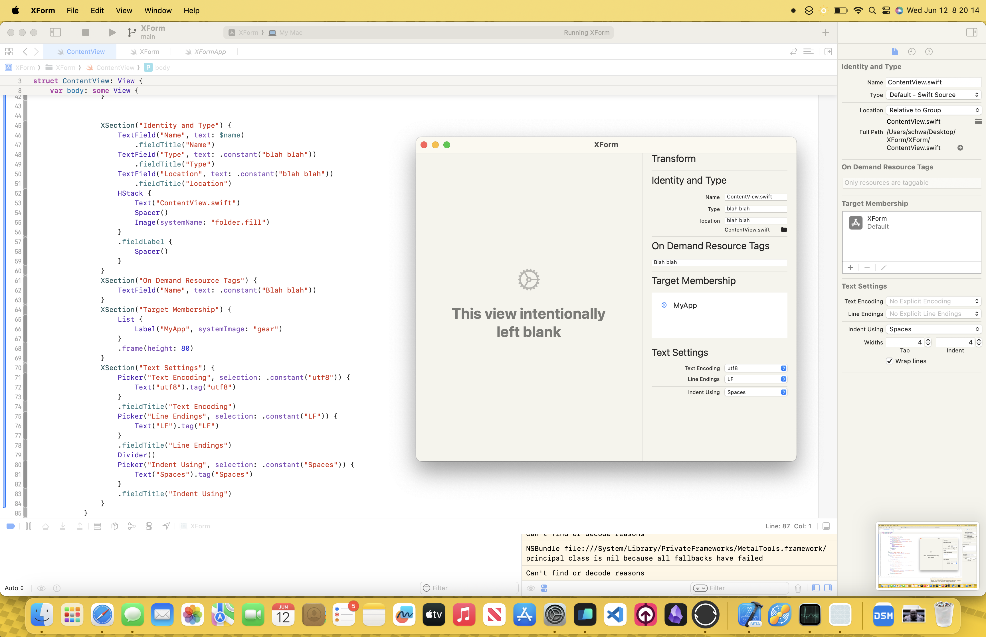Reveal full path in Finder arrow

click(x=960, y=148)
